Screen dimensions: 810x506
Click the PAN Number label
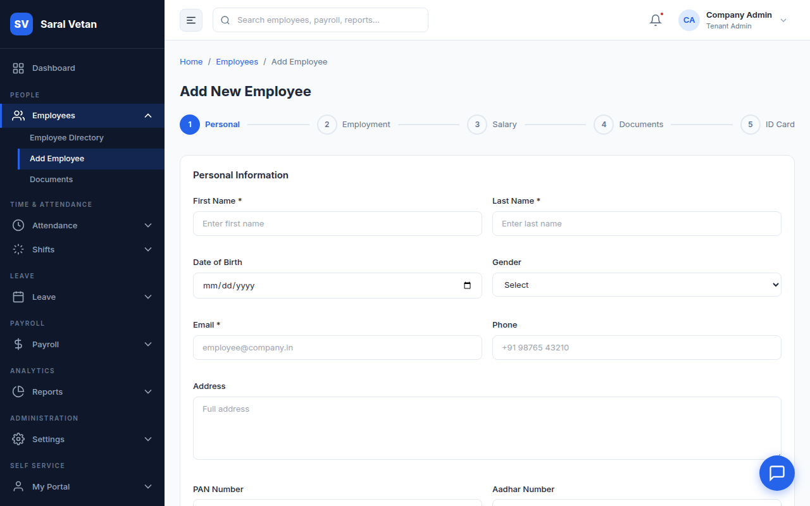click(218, 490)
